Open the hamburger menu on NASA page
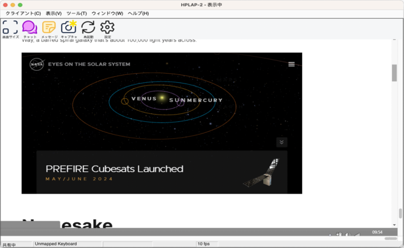This screenshot has height=248, width=404. [x=291, y=64]
